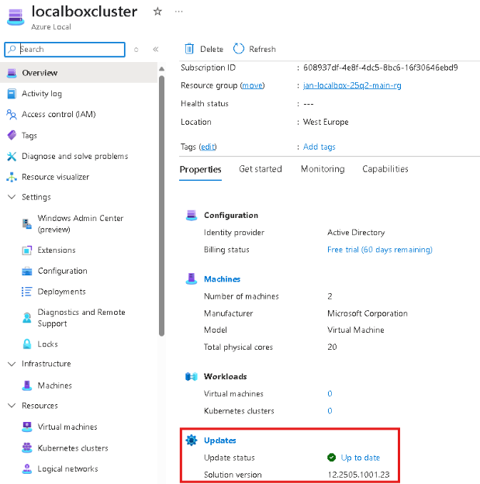Open jan-localbox-25q2-main-rg resource group link
Screen dimensions: 480x484
pyautogui.click(x=352, y=85)
